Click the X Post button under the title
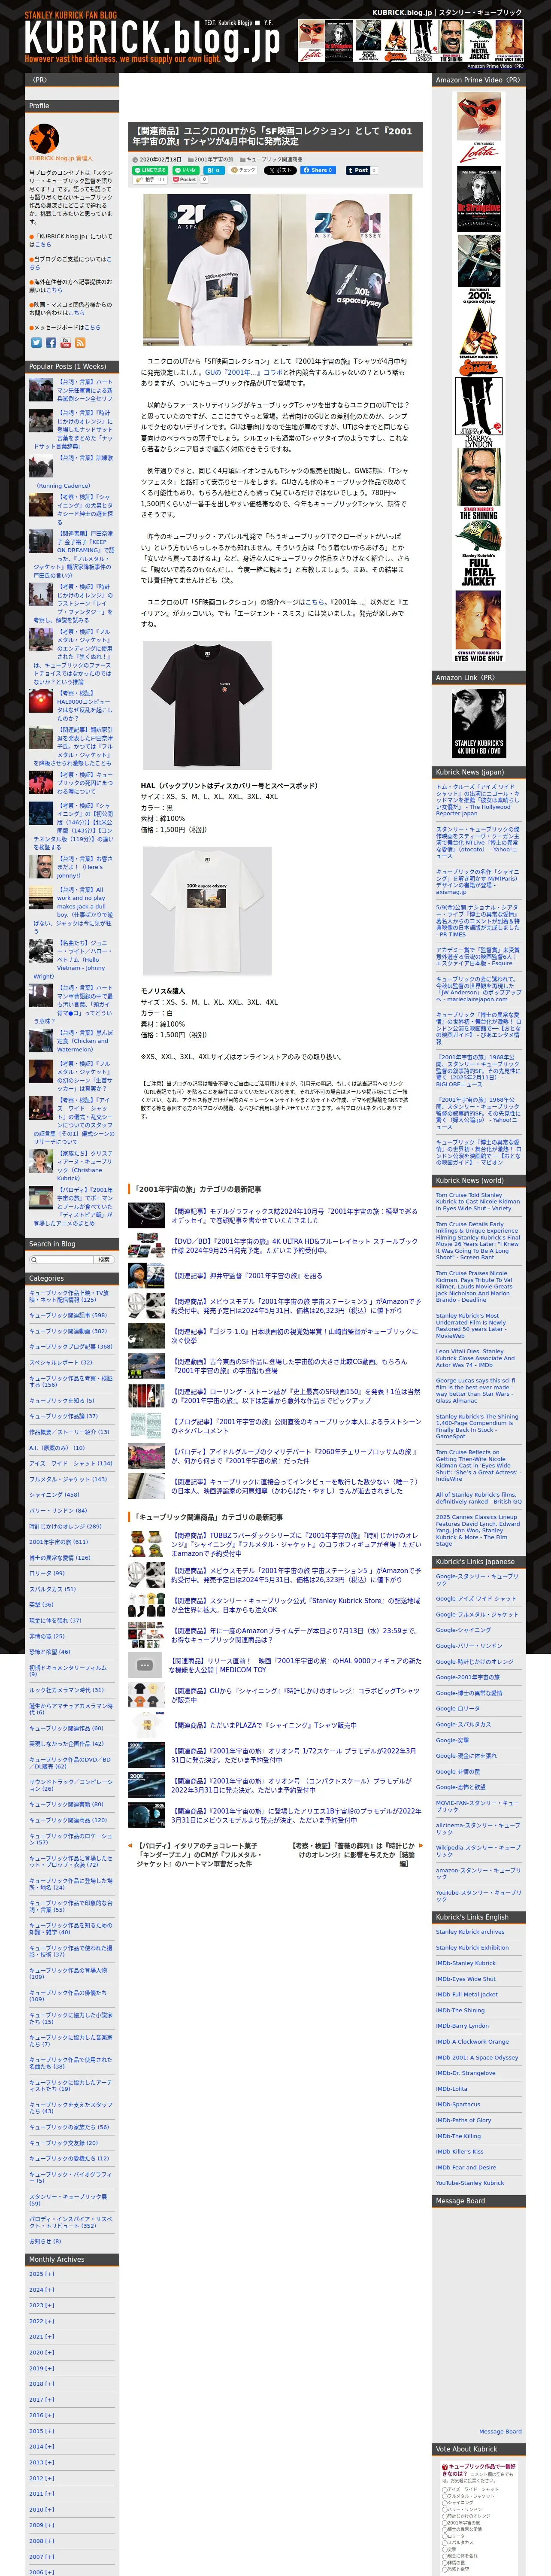The width and height of the screenshot is (551, 2576). 280,170
